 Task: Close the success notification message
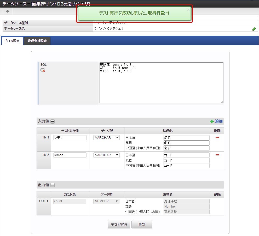pos(188,10)
